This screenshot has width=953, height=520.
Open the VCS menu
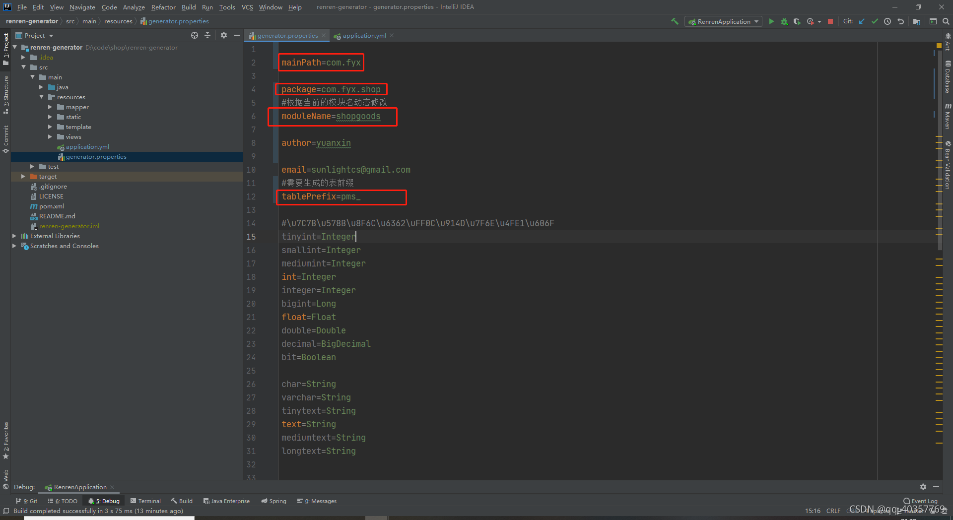click(247, 7)
